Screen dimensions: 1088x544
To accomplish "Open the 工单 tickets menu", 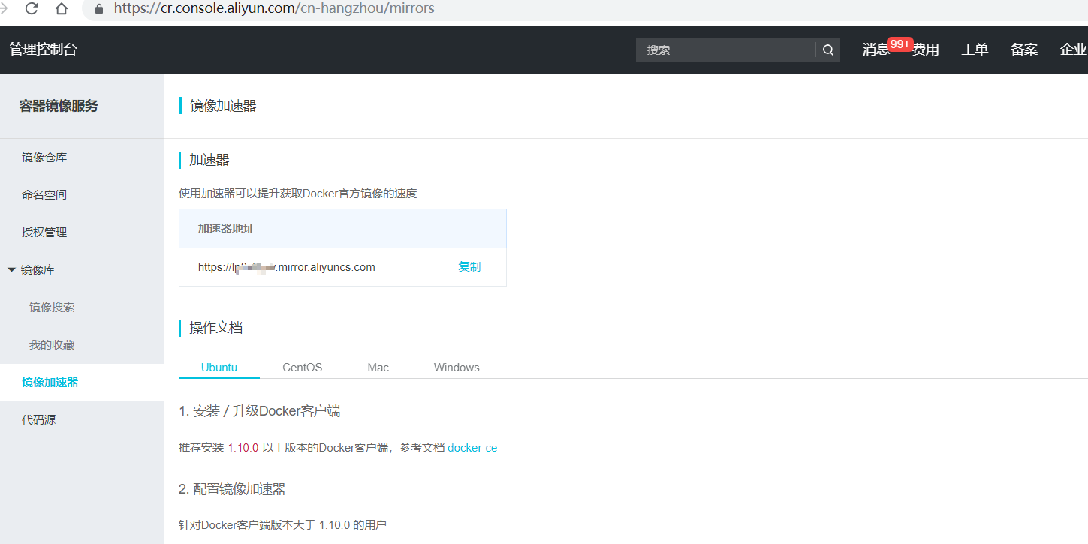I will [975, 50].
